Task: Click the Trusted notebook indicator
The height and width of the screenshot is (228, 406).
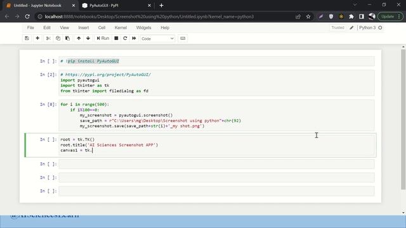Action: [x=337, y=28]
